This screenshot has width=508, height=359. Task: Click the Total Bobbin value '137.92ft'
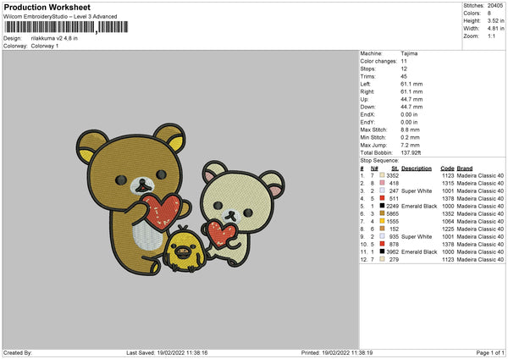(411, 152)
